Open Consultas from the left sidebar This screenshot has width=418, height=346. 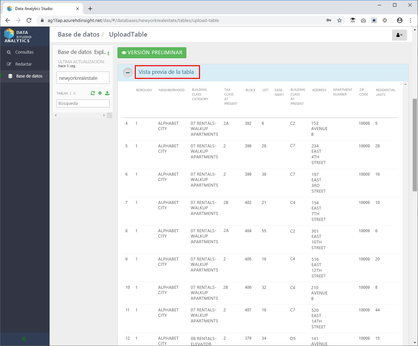[25, 52]
